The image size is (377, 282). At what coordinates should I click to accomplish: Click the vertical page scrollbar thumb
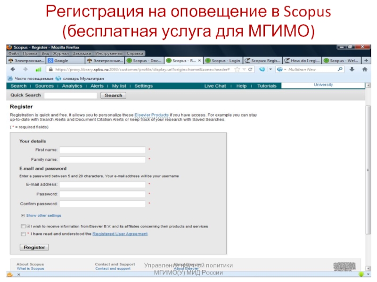point(368,170)
